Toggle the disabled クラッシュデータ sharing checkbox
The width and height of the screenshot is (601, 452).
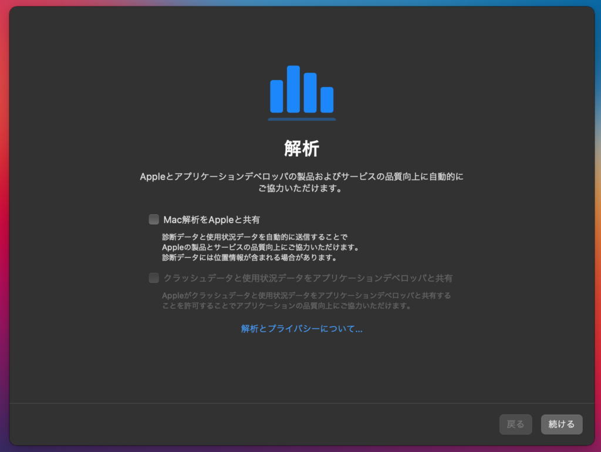tap(154, 278)
